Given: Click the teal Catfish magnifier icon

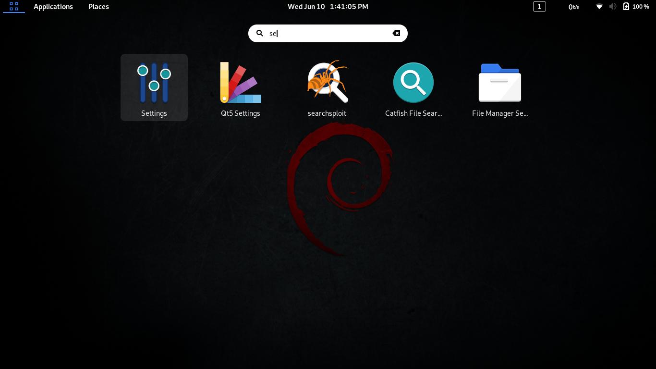Looking at the screenshot, I should tap(413, 82).
